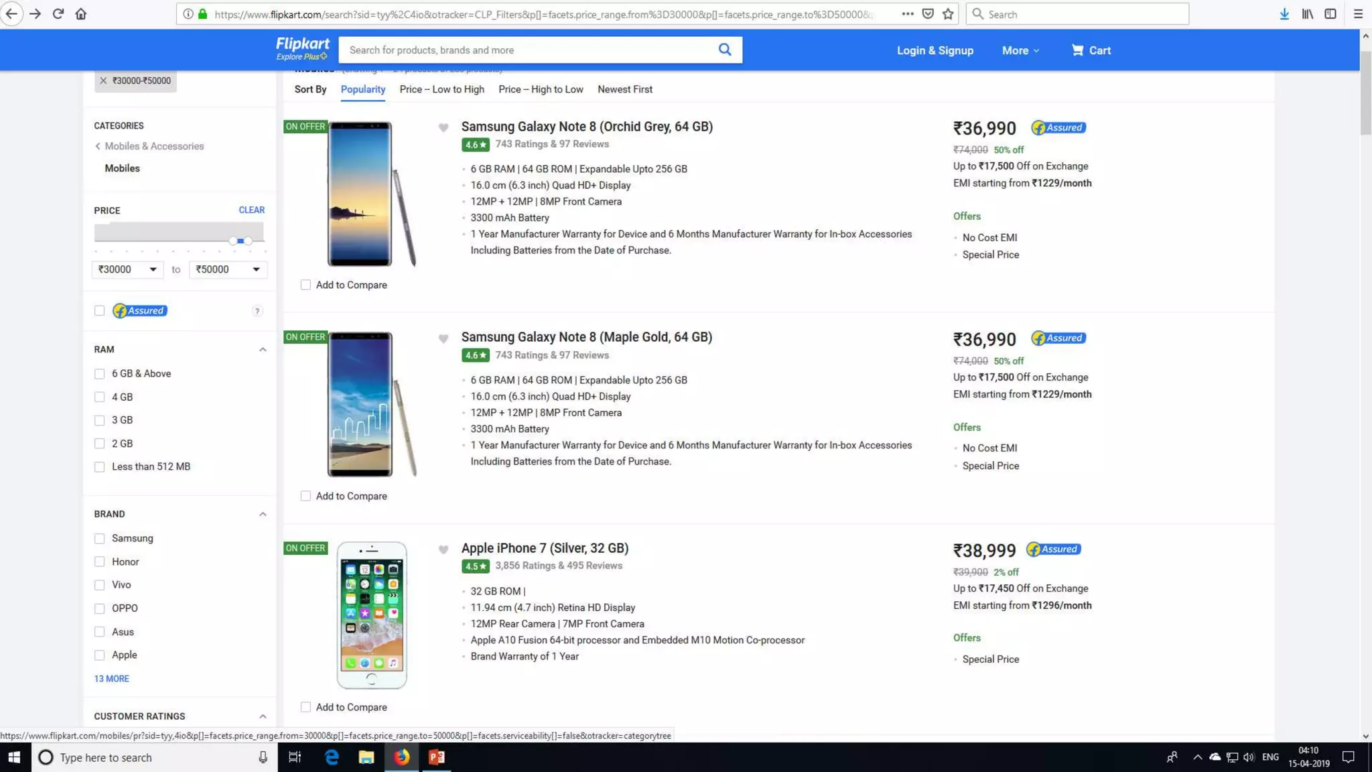Enable the Flipkart Assured filter checkbox
Image resolution: width=1372 pixels, height=772 pixels.
tap(99, 311)
